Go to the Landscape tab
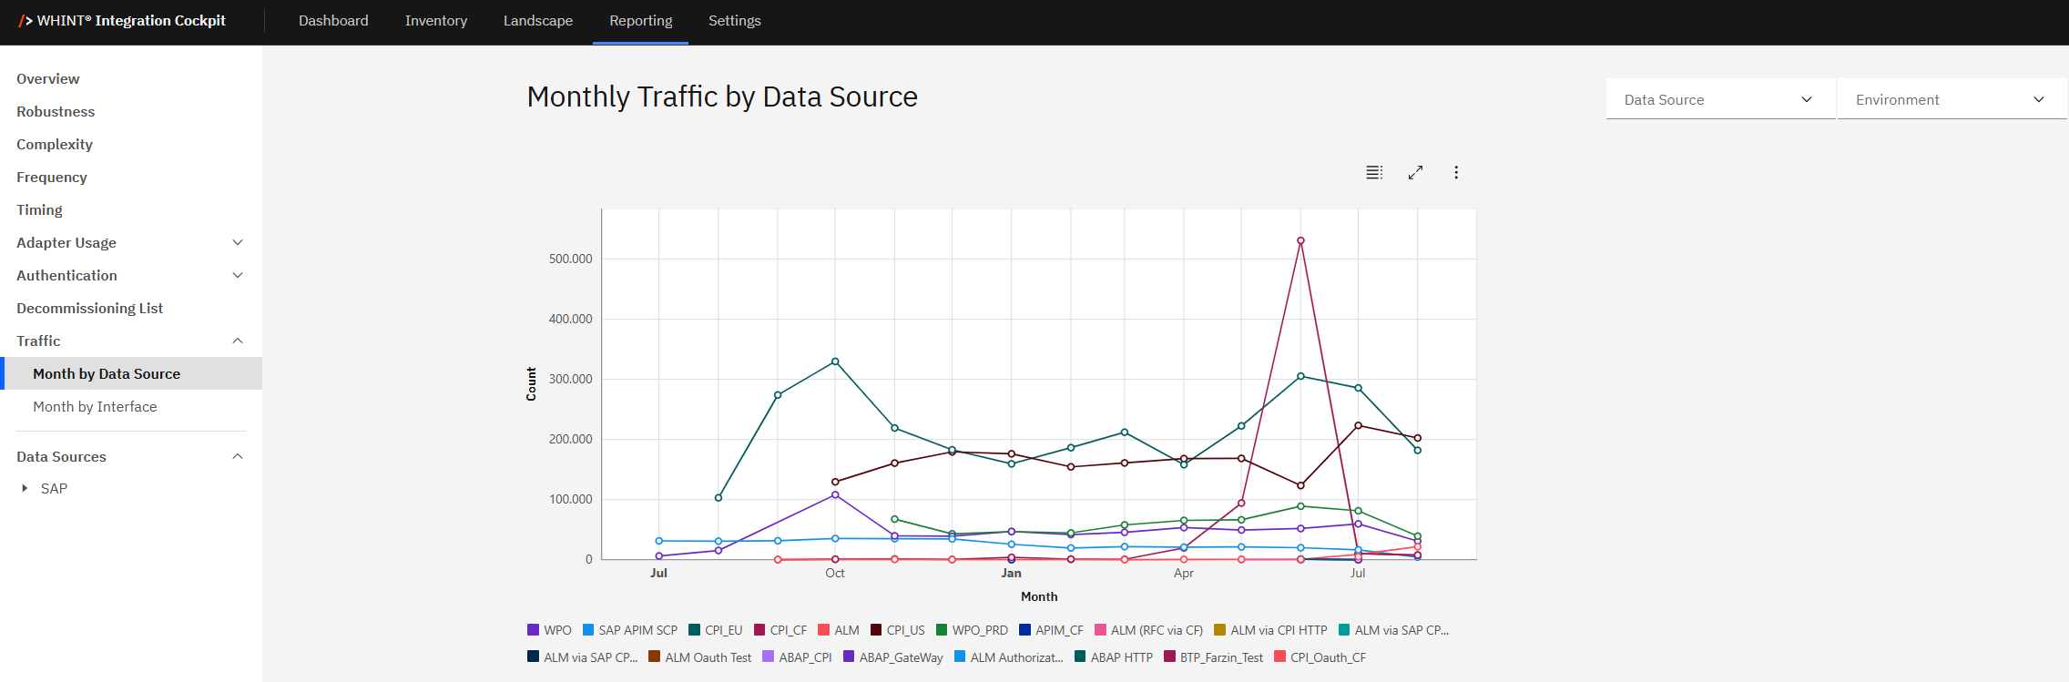The height and width of the screenshot is (682, 2069). click(538, 21)
